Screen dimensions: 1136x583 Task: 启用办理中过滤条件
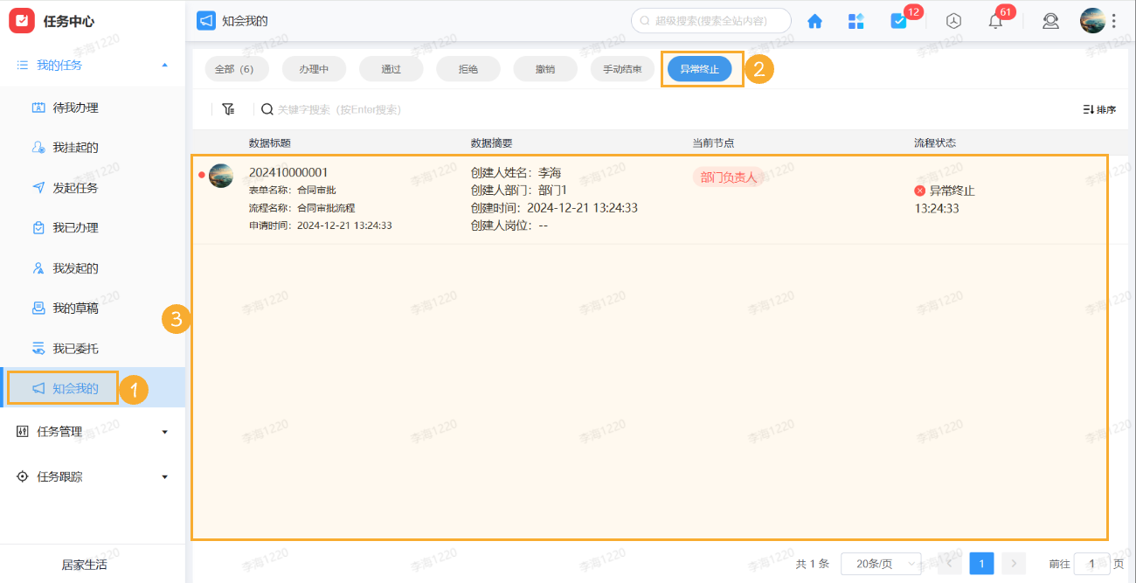point(314,67)
